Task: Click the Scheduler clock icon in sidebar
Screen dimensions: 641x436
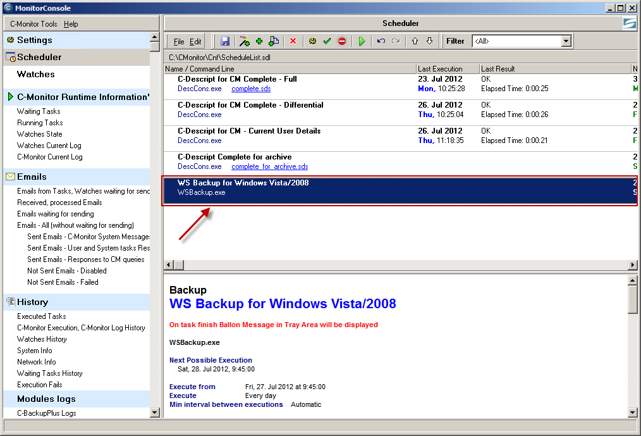Action: tap(11, 58)
